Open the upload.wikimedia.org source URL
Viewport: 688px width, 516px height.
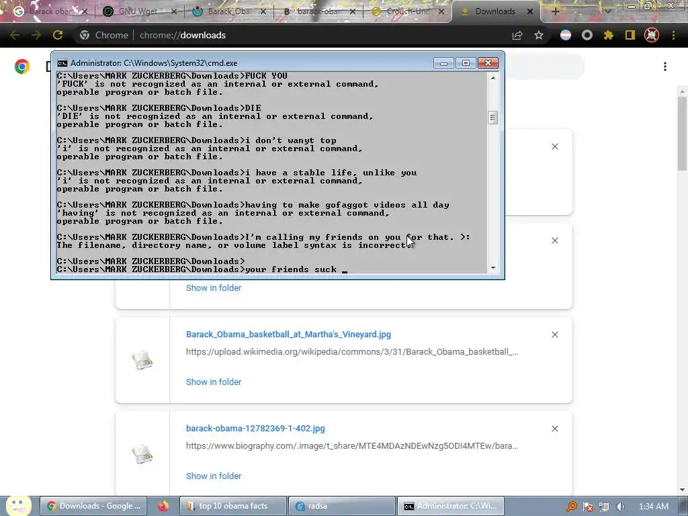click(352, 351)
